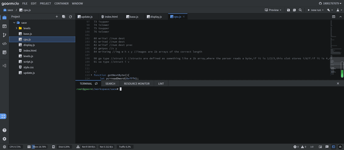Open the Preview dropdown
Image resolution: width=344 pixels, height=150 pixels.
273,10
